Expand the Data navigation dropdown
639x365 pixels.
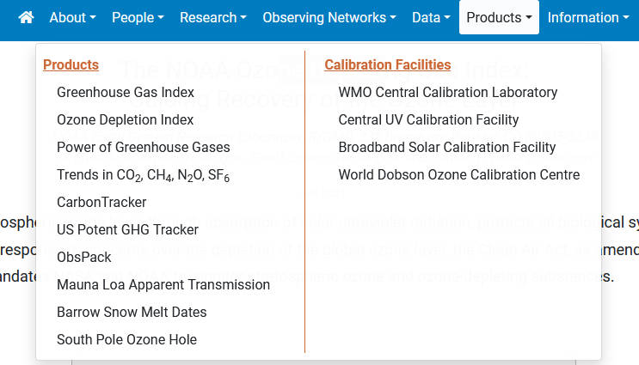click(x=431, y=17)
